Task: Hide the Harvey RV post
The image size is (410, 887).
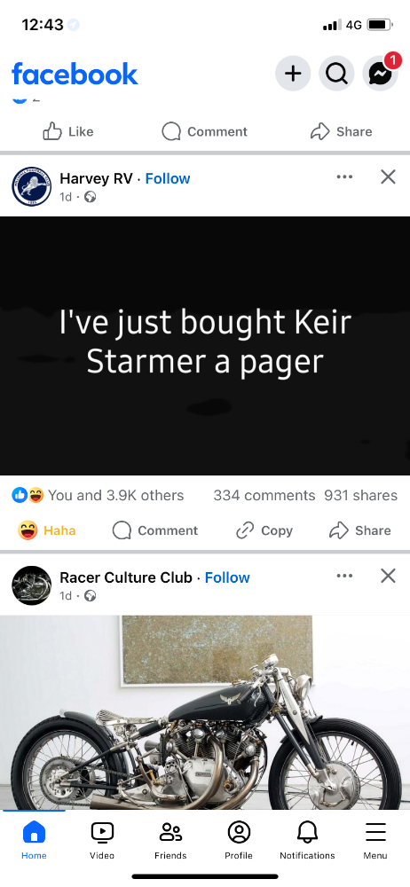Action: [388, 177]
